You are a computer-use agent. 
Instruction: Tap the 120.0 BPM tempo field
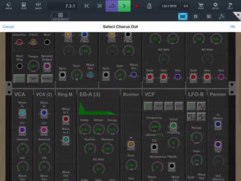pyautogui.click(x=169, y=6)
